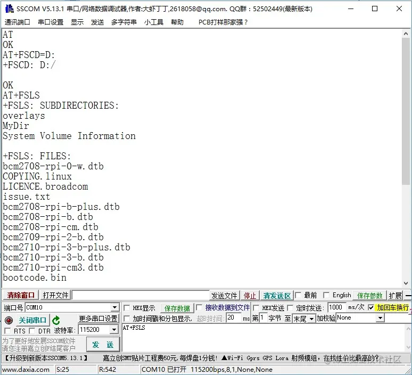Click the file path input field
The height and width of the screenshot is (375, 412).
(x=141, y=295)
